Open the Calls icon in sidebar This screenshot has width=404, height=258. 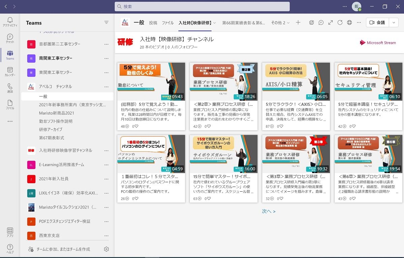tap(10, 88)
